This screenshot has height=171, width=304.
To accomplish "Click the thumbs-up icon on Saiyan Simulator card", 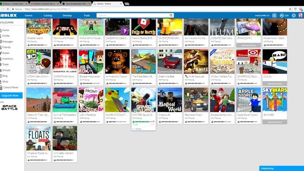I will (x=133, y=122).
